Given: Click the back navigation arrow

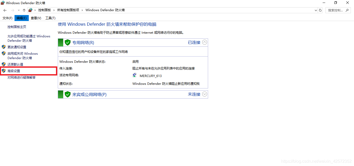Looking at the screenshot, I should point(5,10).
